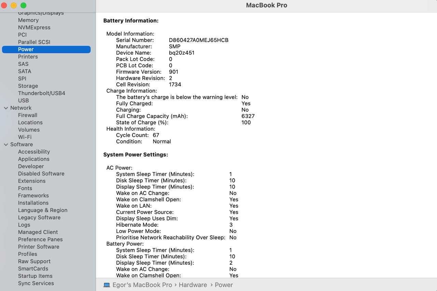The image size is (437, 291).
Task: Select SATA in the sidebar
Action: pos(25,71)
